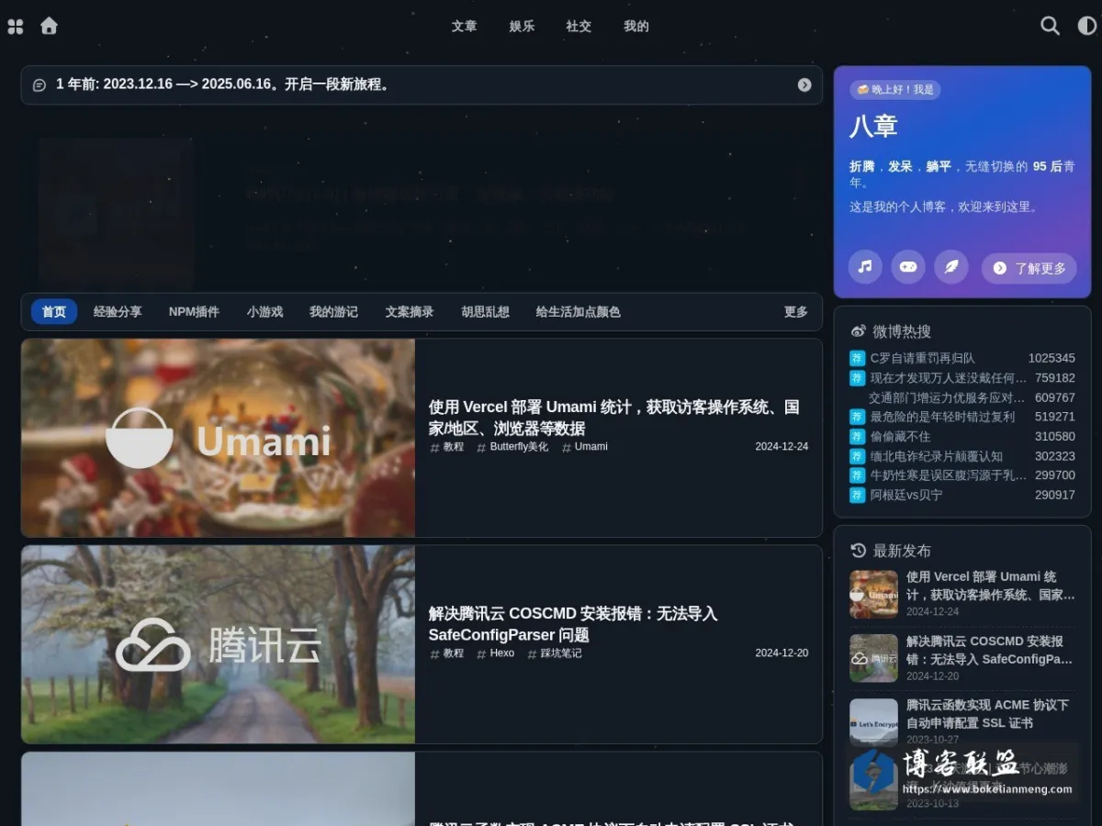The height and width of the screenshot is (826, 1102).
Task: Open hot search 最危险的是年轻时错过复利
Action: 943,417
